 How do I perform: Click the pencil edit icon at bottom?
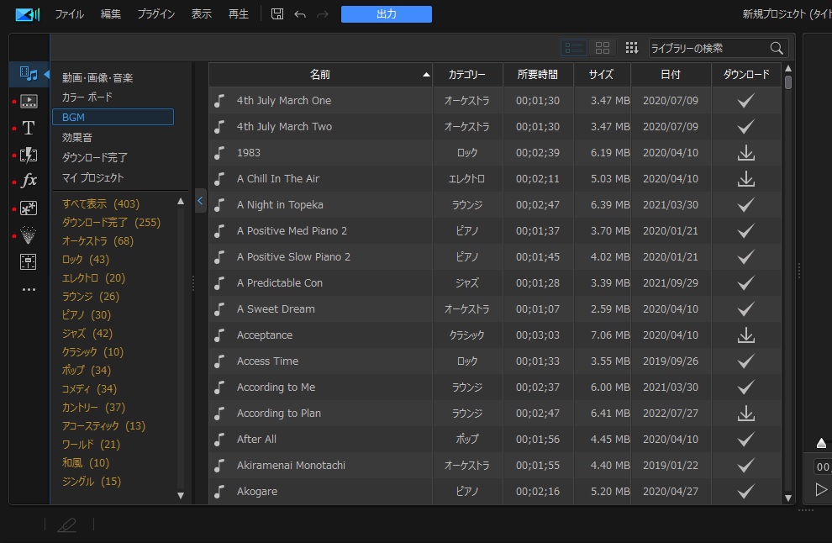coord(67,525)
